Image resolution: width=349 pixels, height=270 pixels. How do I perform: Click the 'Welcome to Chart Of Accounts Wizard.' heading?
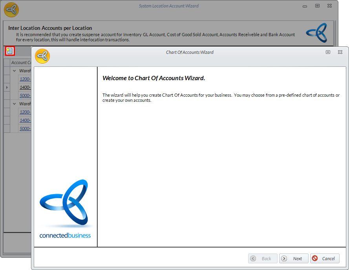click(x=154, y=78)
